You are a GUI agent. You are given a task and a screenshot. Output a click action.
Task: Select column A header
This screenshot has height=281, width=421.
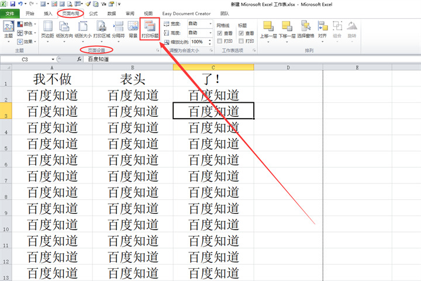(52, 68)
